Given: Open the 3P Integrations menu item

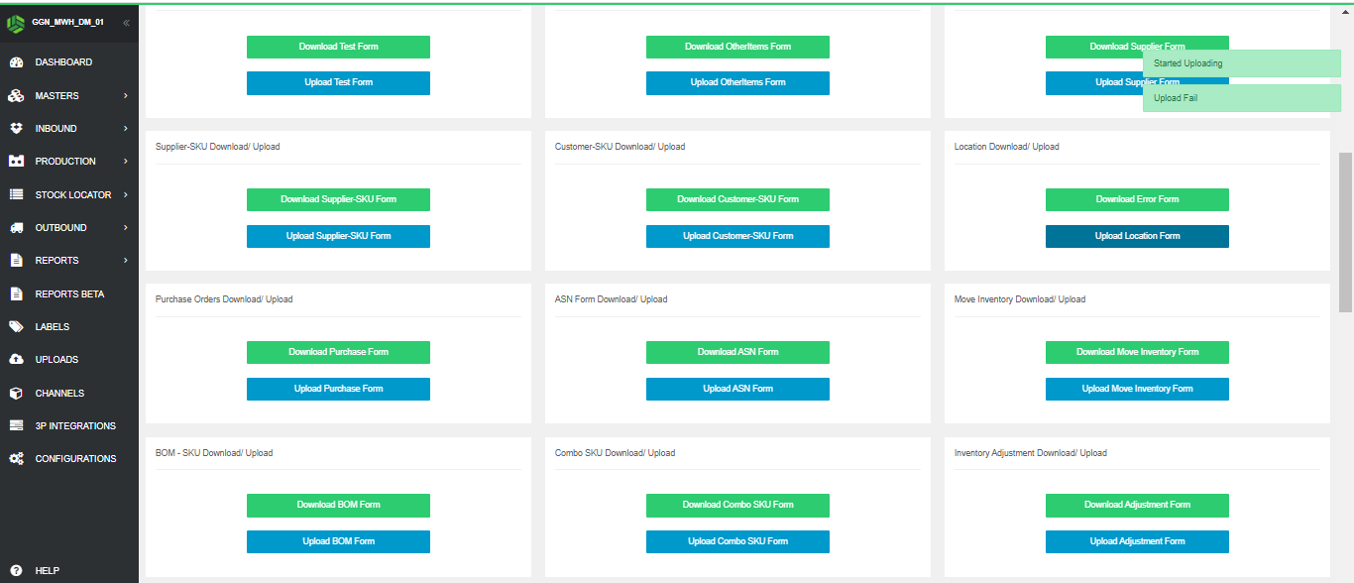Looking at the screenshot, I should [x=75, y=426].
